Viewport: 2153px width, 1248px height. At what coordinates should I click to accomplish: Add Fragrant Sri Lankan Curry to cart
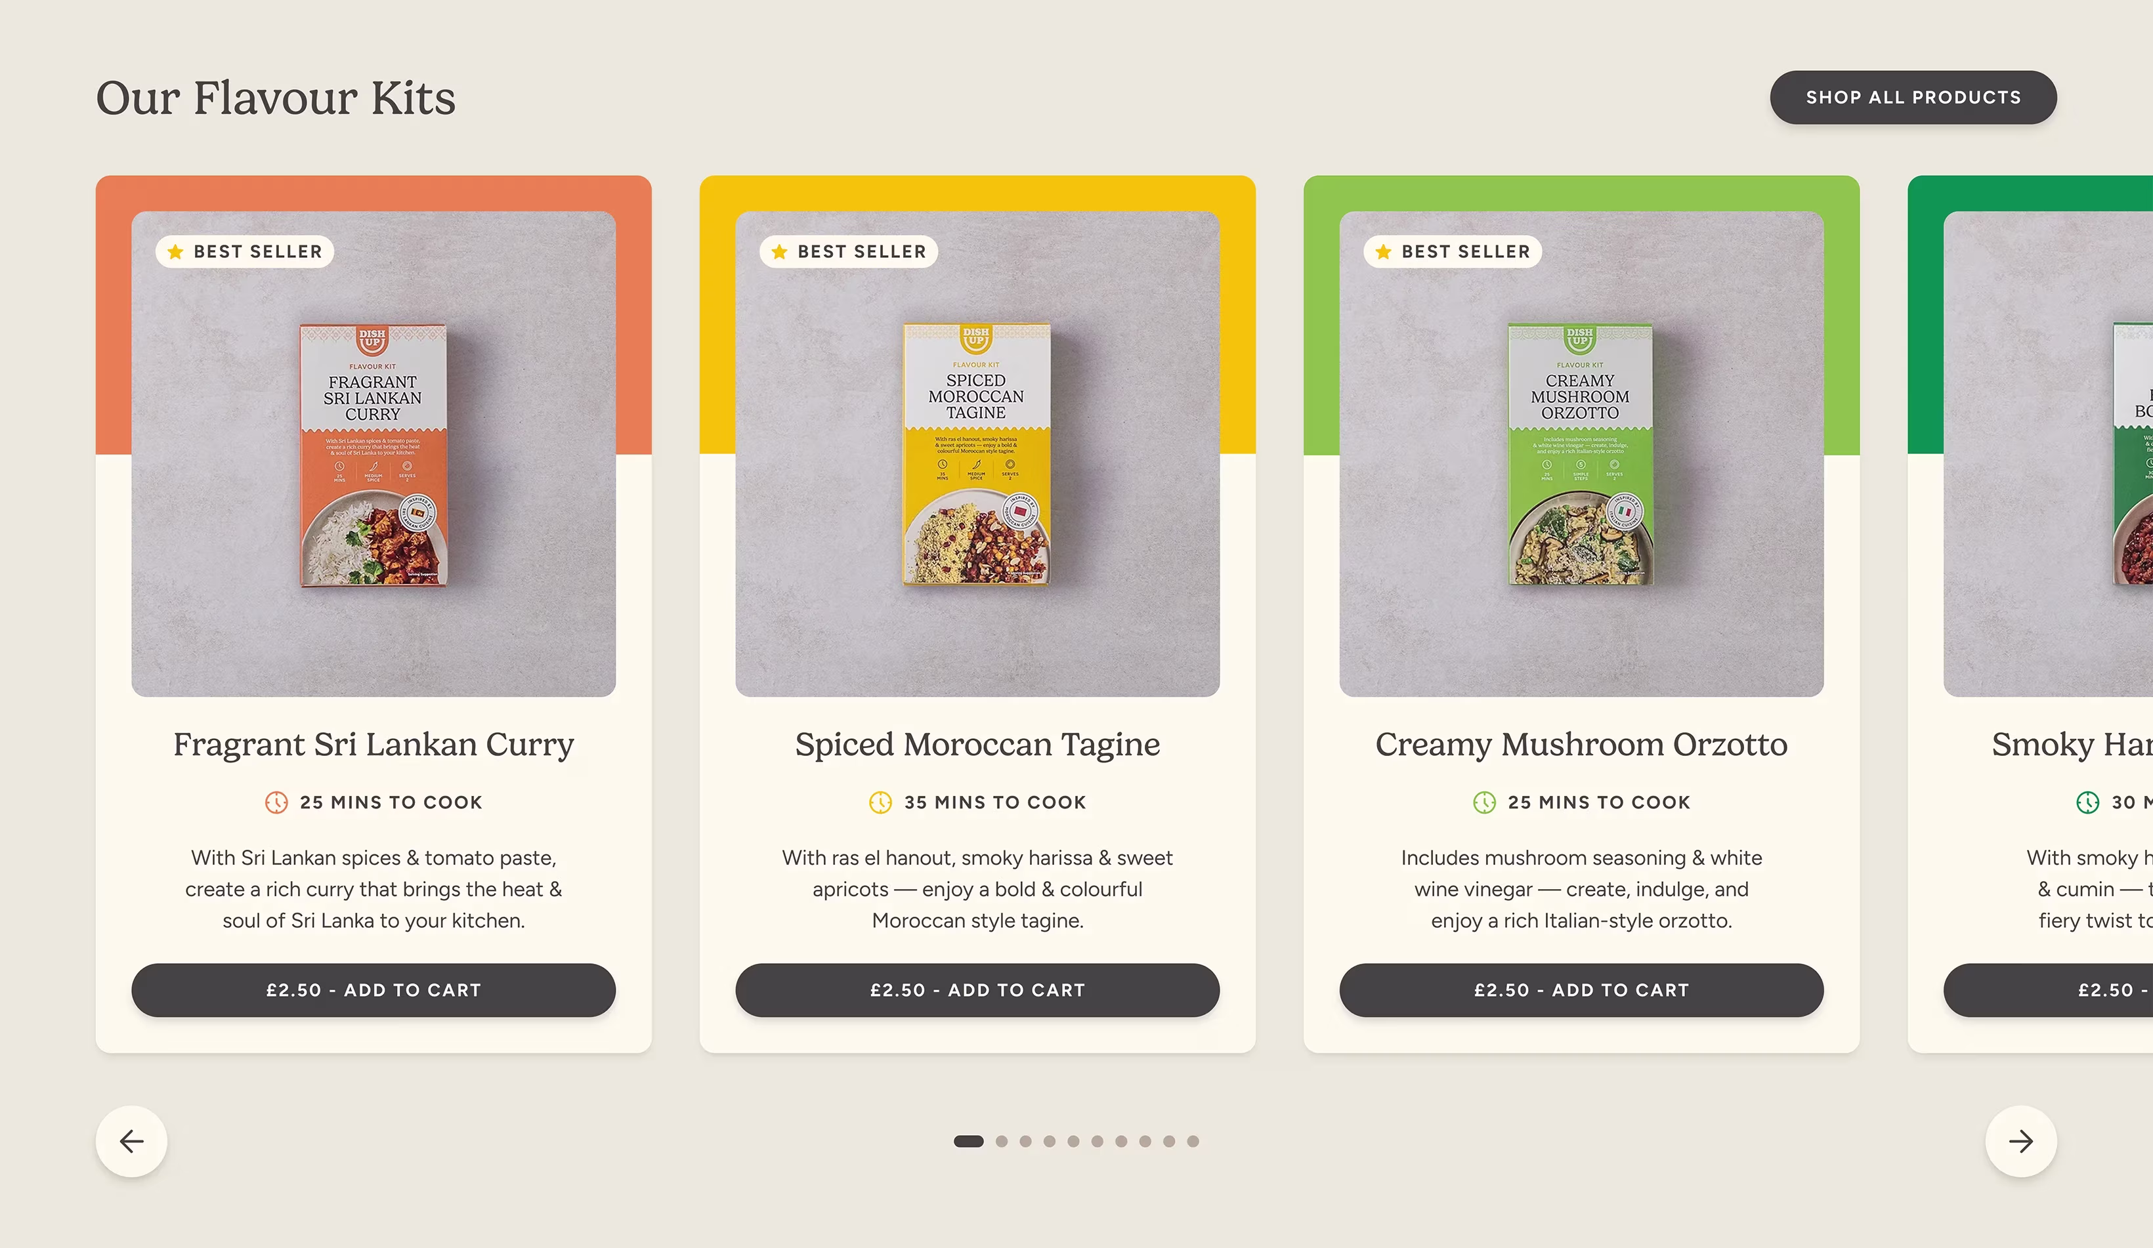tap(373, 990)
